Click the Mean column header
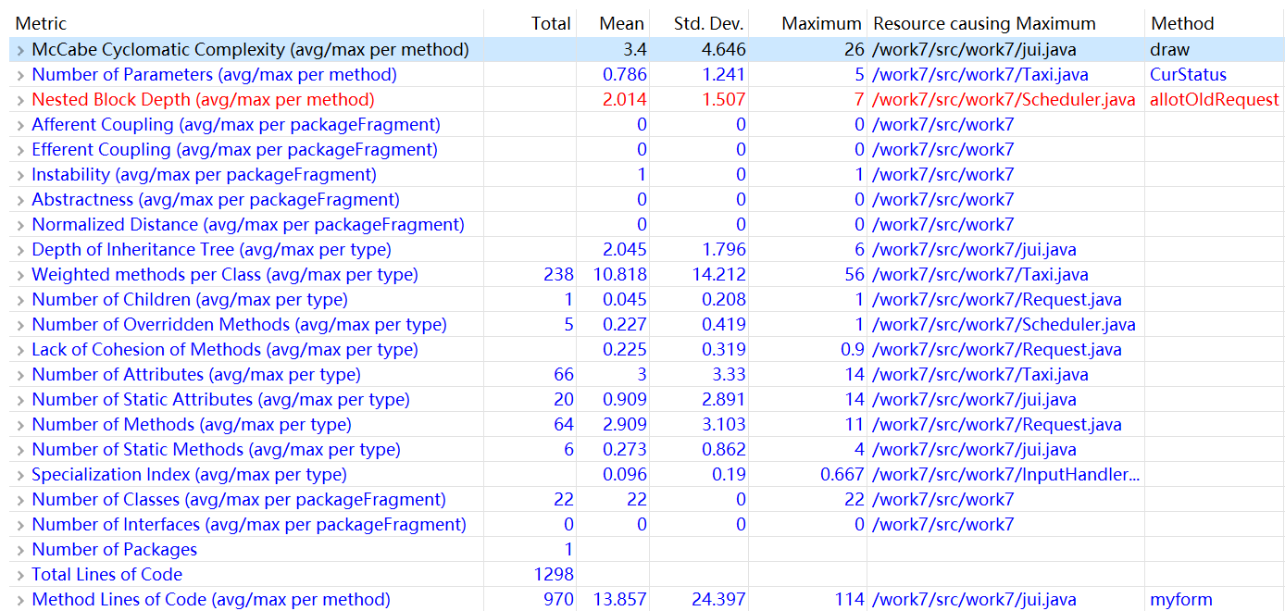Screen dimensions: 1285x611 (621, 24)
